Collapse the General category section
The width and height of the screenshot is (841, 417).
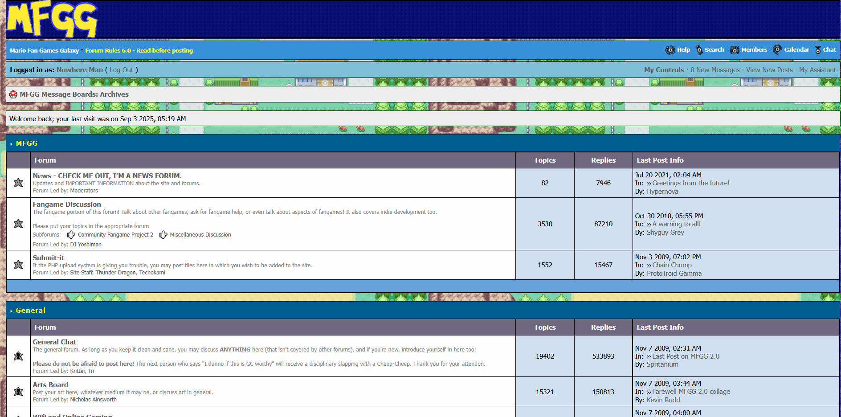[x=11, y=311]
